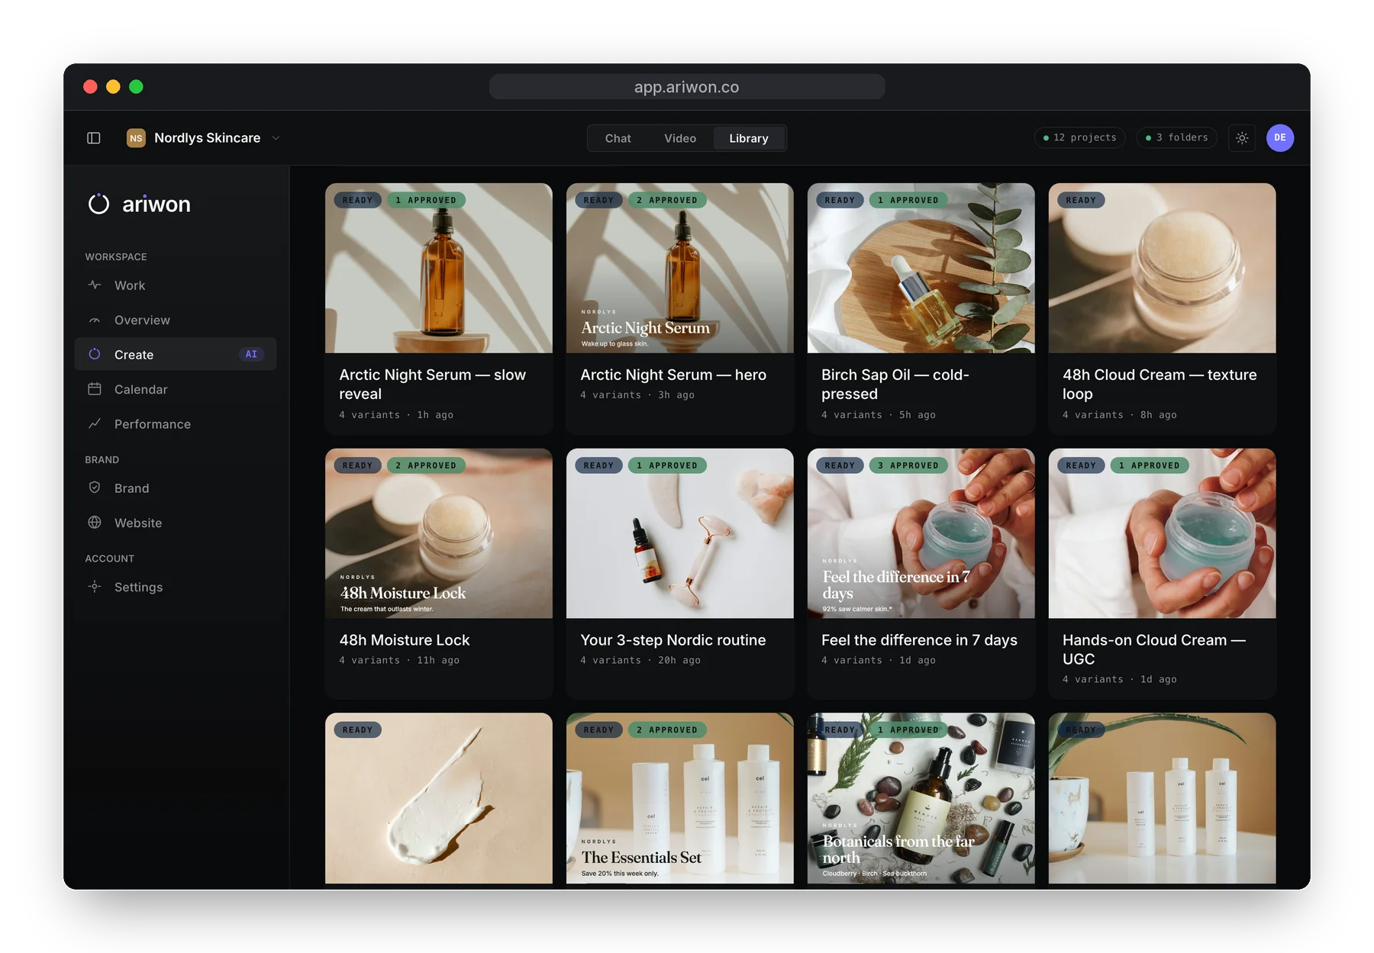Open the DE user avatar

click(x=1280, y=138)
